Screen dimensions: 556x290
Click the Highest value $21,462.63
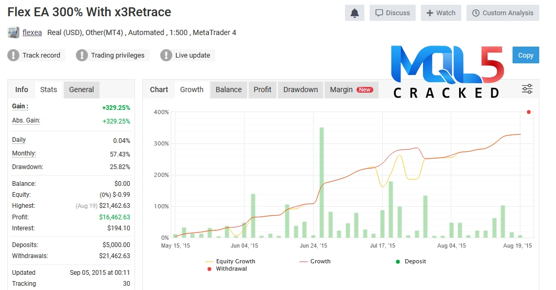[x=115, y=206]
